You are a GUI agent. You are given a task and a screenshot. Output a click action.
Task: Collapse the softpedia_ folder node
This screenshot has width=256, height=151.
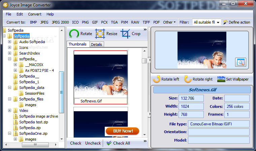tap(10, 59)
